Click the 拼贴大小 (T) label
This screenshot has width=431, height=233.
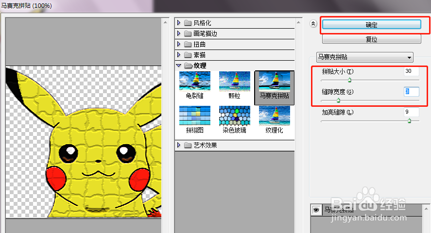338,72
